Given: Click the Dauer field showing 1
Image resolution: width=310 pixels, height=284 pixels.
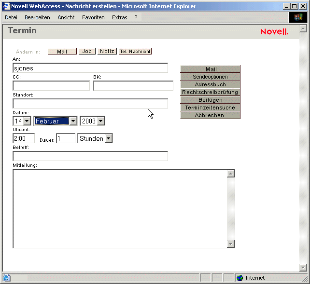Looking at the screenshot, I should (66, 138).
